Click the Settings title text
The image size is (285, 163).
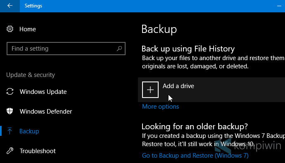pyautogui.click(x=33, y=6)
